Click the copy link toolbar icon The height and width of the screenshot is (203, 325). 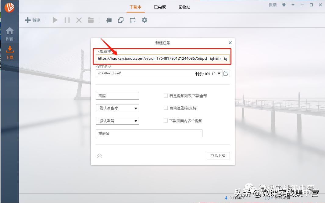coord(121,20)
